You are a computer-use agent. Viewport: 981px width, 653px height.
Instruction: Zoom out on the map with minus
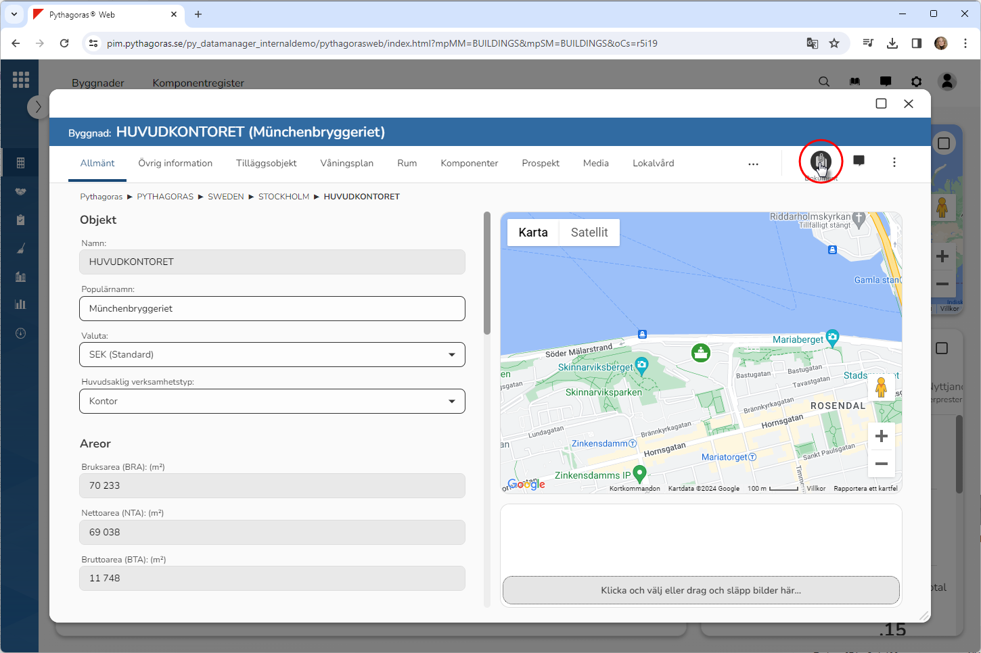(x=881, y=464)
